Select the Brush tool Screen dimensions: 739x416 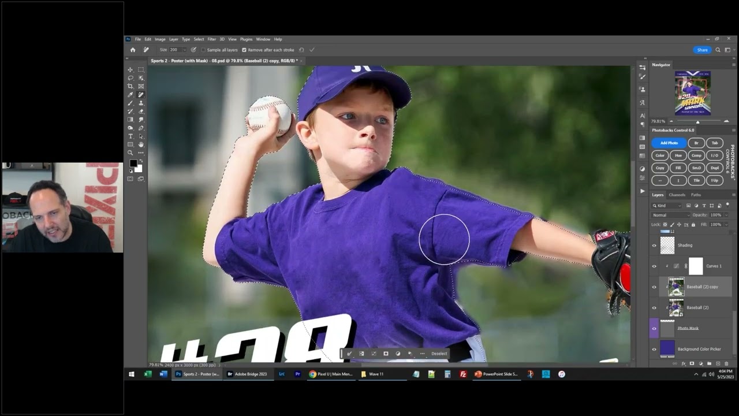click(130, 103)
